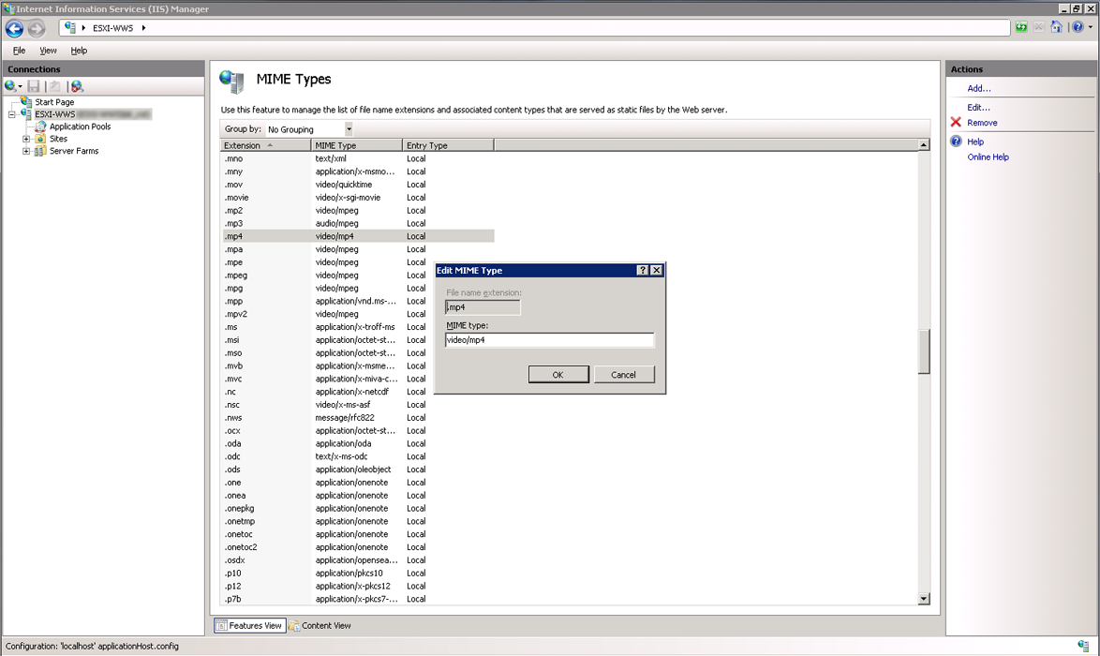Screen dimensions: 1100x656
Task: Click the File name extension field
Action: [483, 307]
